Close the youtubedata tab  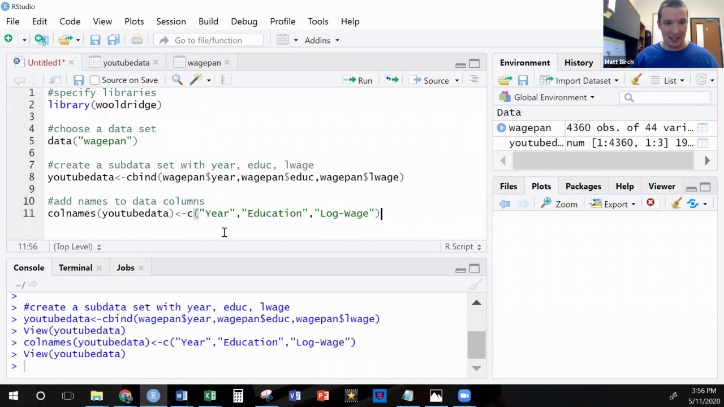156,63
